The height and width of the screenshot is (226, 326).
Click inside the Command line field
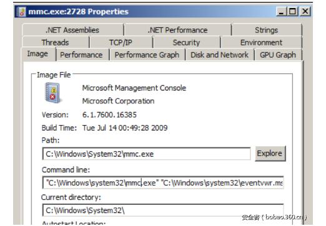tap(163, 182)
